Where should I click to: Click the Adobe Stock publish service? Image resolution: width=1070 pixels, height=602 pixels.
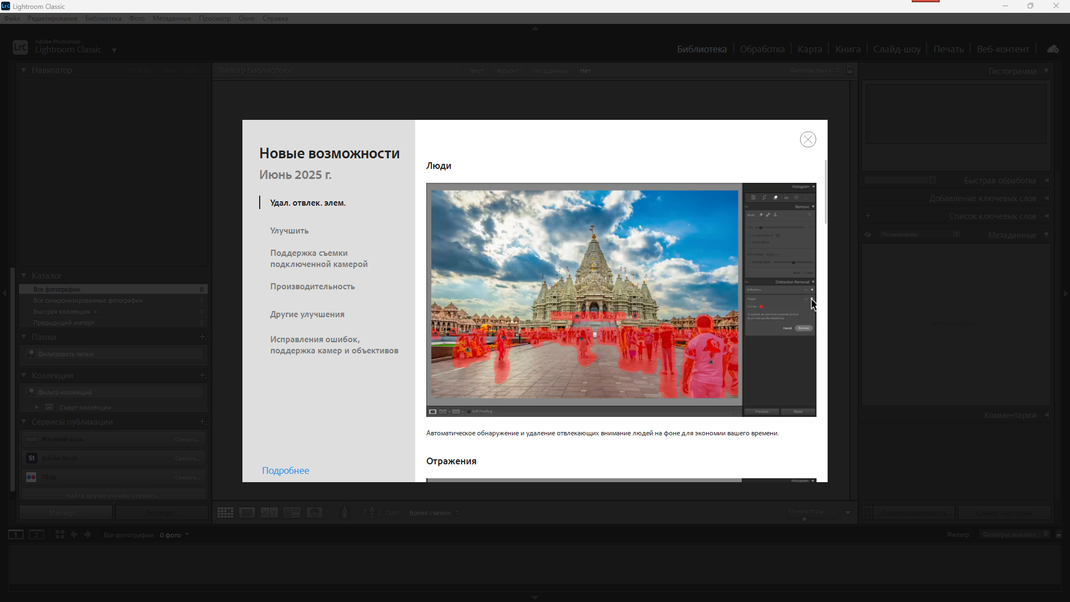(x=114, y=458)
